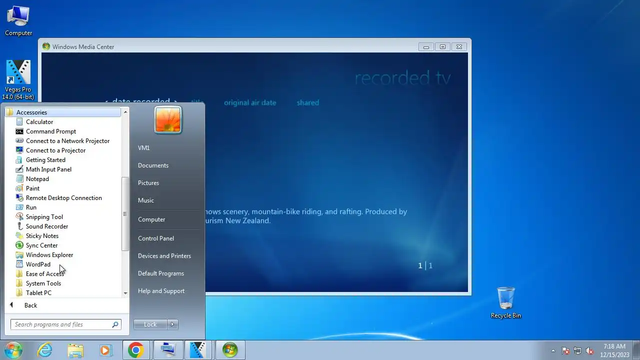
Task: Open Devices and Printers
Action: pos(164,256)
